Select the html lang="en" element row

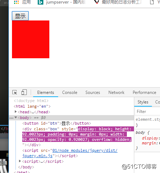click(32, 106)
